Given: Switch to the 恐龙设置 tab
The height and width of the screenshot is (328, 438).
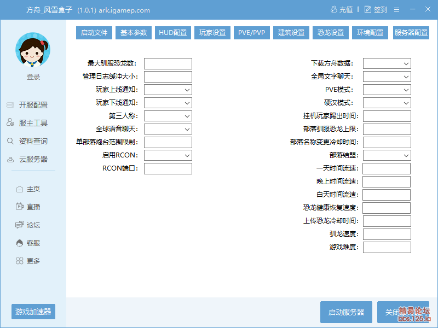Looking at the screenshot, I should point(331,33).
